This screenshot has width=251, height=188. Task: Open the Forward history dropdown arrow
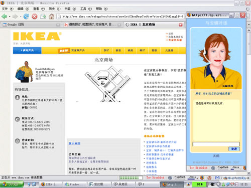click(21, 17)
